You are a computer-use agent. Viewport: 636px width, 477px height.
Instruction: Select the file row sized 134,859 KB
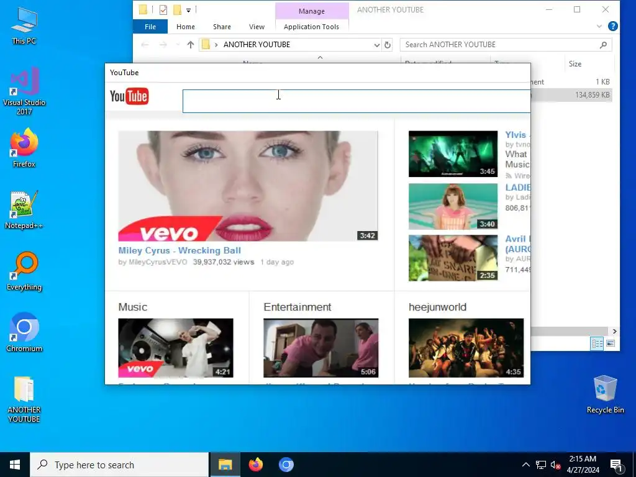[571, 95]
